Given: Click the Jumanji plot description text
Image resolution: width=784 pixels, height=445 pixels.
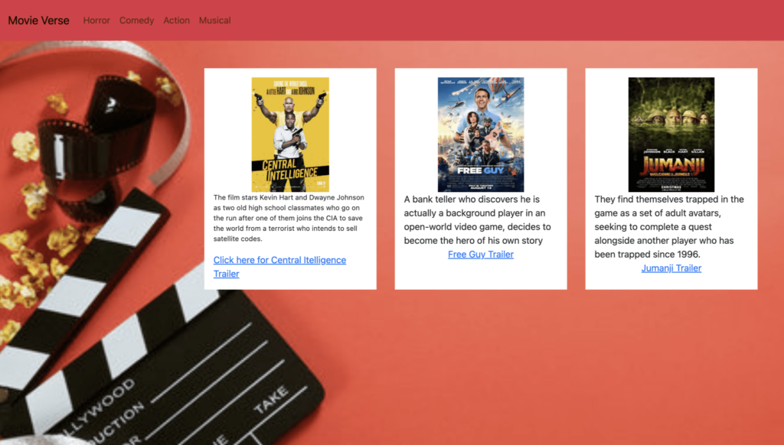Looking at the screenshot, I should pos(668,226).
